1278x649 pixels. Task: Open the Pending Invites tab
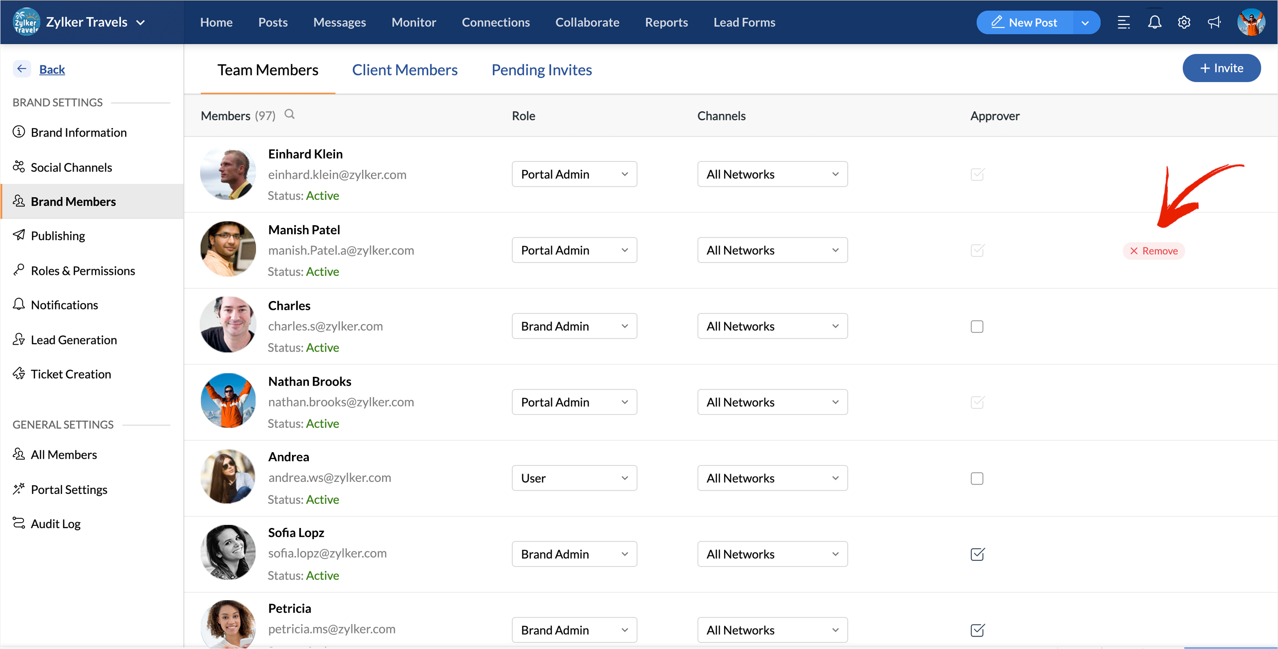pos(541,70)
